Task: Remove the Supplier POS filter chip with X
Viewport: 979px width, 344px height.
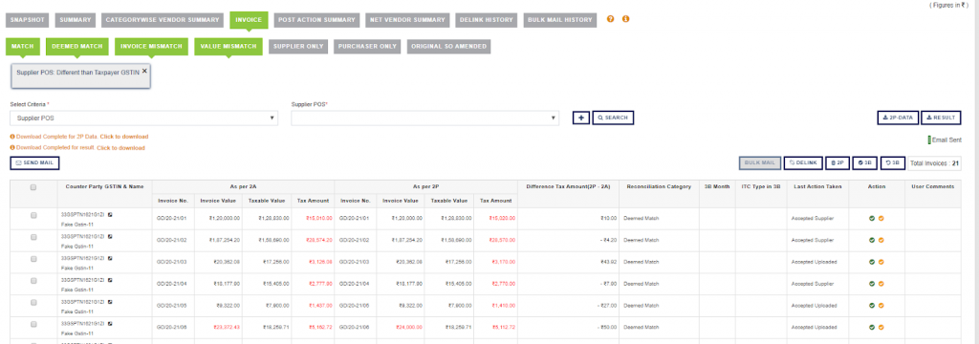Action: (145, 71)
